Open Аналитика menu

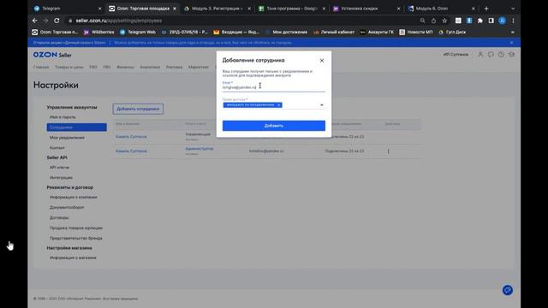(150, 67)
